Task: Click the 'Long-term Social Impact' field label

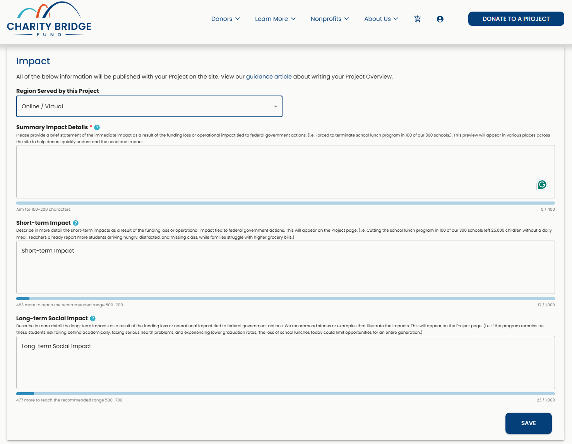Action: click(52, 318)
